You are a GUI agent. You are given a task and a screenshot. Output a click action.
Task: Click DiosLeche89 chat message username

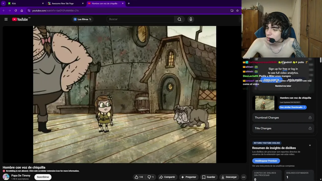pos(251,76)
